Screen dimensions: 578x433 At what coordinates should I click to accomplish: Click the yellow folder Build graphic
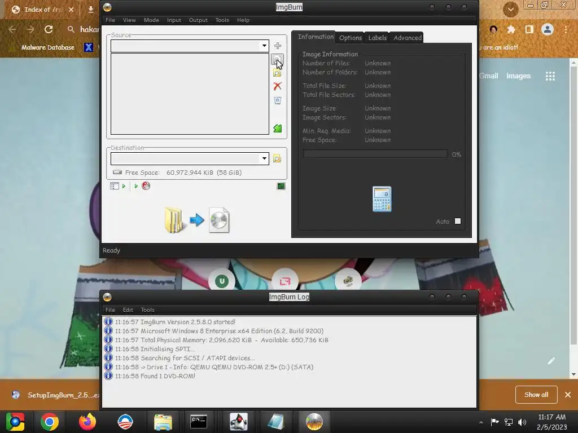(173, 220)
